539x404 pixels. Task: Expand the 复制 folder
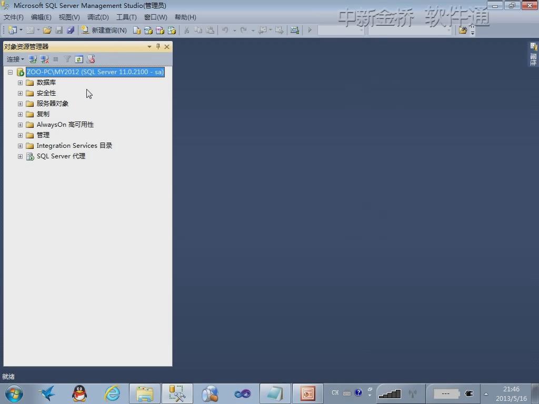21,114
